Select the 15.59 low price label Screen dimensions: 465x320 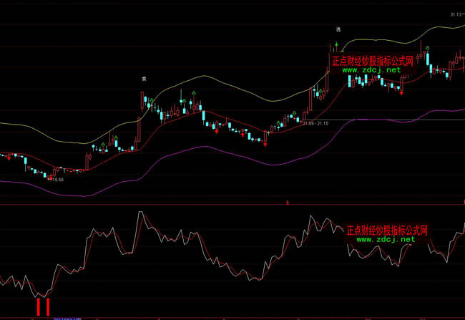[x=57, y=180]
